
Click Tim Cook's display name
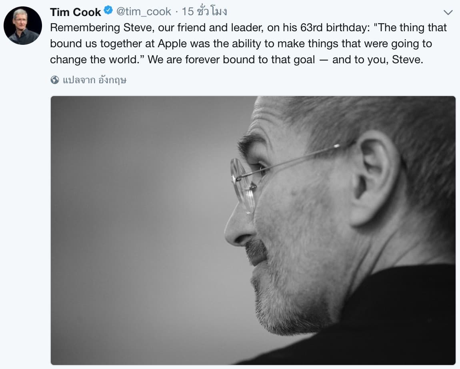point(75,12)
